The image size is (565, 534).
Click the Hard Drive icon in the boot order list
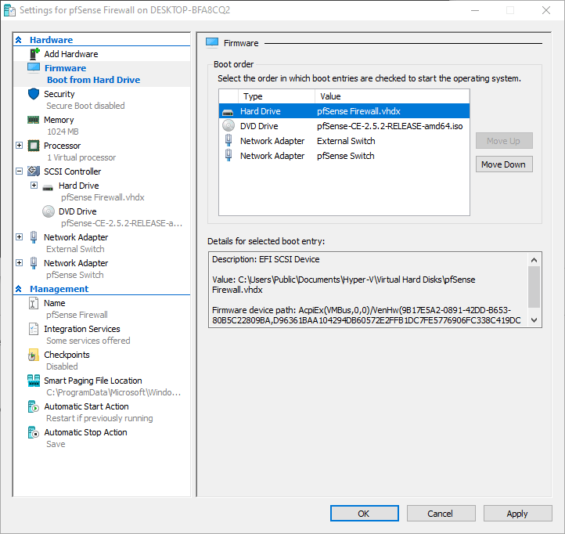(x=228, y=112)
